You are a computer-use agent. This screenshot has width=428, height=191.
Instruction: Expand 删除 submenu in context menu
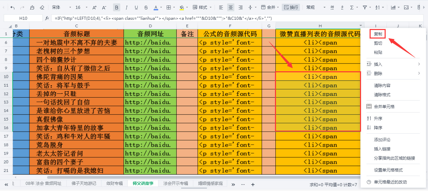coord(393,73)
